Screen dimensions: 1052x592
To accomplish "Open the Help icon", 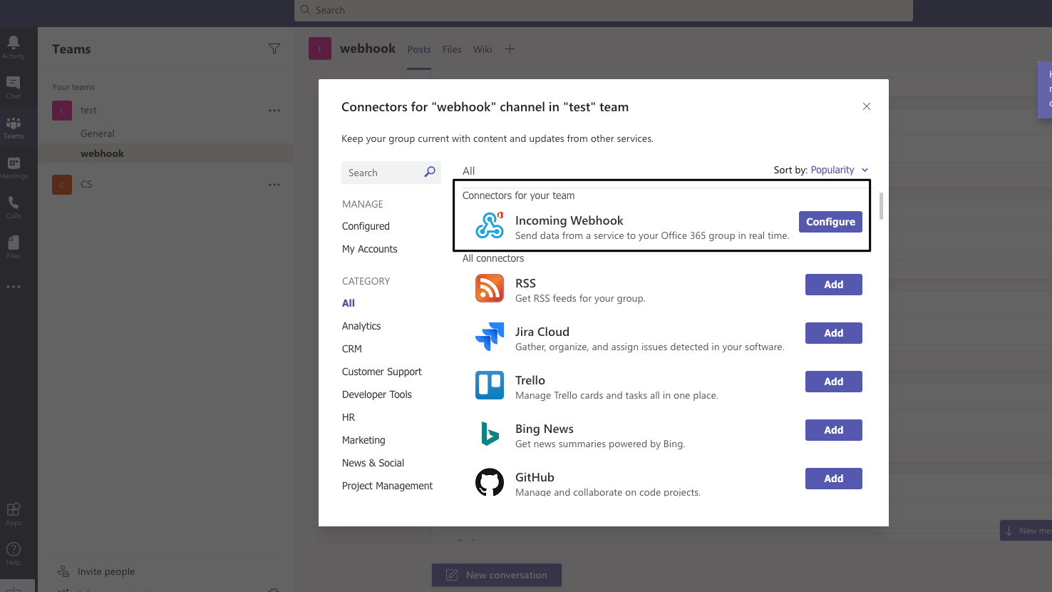I will 14,549.
